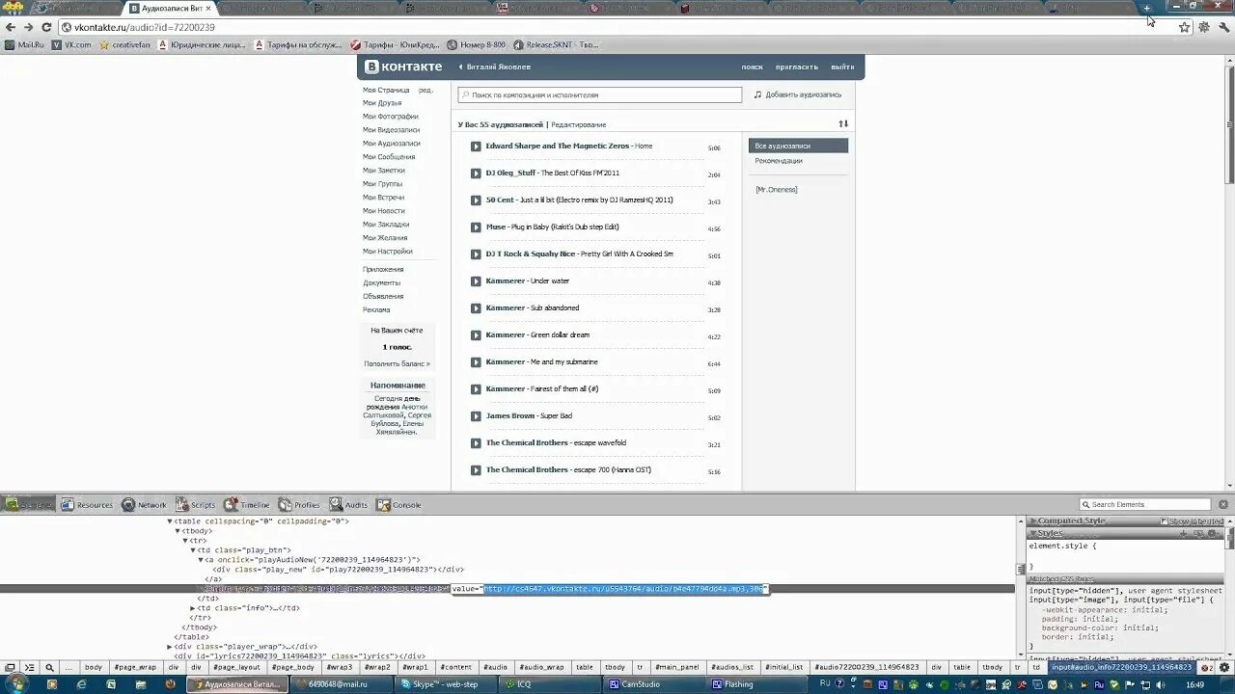Click the Search Elements field
The height and width of the screenshot is (694, 1235).
pos(1145,504)
